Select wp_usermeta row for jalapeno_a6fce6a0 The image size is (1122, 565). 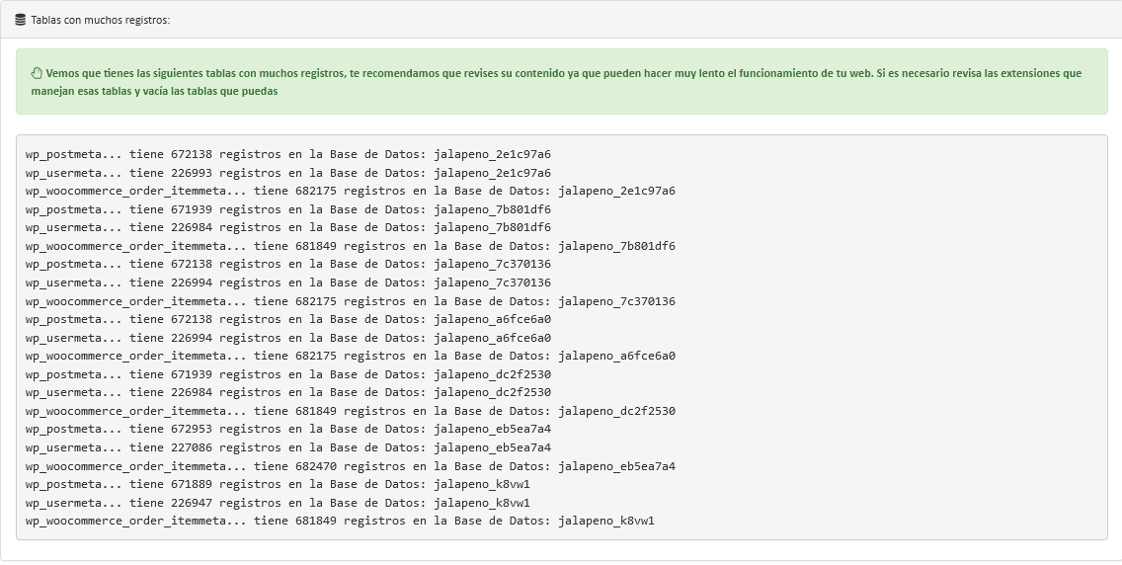click(x=288, y=338)
